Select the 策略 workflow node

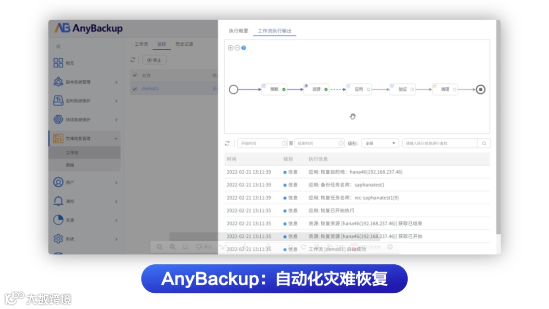[274, 89]
